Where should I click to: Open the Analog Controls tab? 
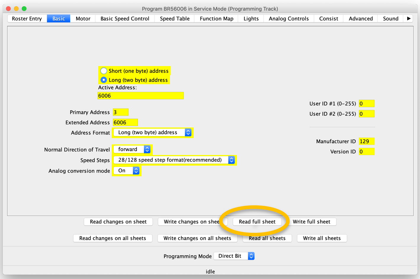point(289,18)
